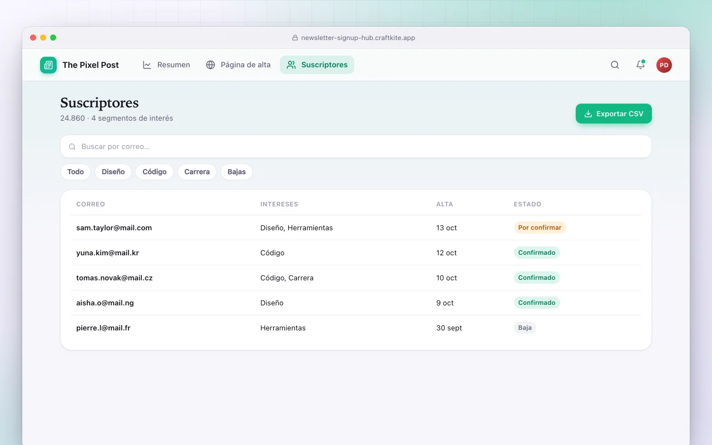Export subscribers with Exportar CSV button
Screen dimensions: 712x445
tap(614, 114)
